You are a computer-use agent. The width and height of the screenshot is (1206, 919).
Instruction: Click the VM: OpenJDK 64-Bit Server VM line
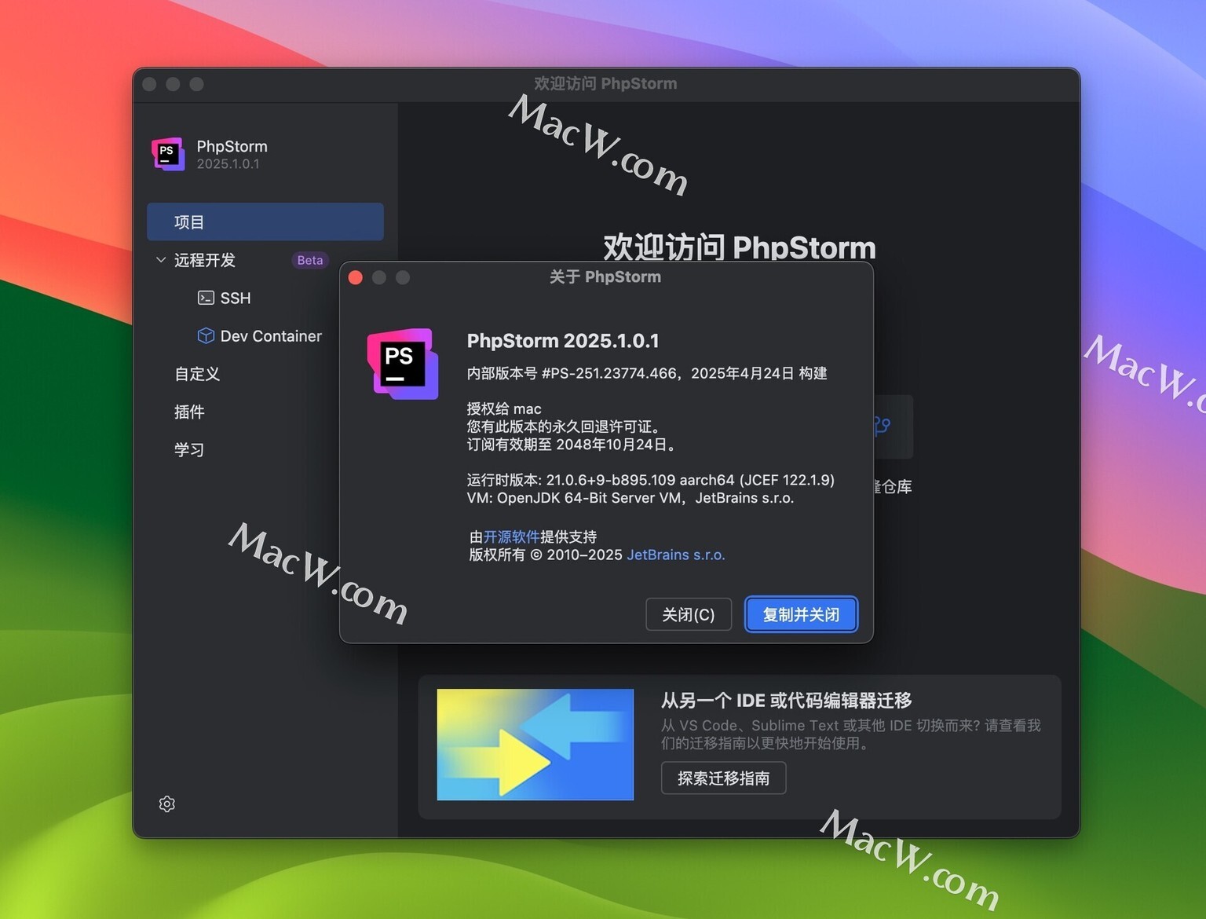click(x=630, y=498)
